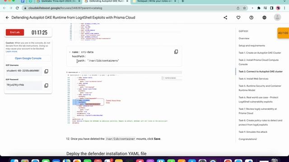Go to Task 3 Connect to Autopilot GKE
The height and width of the screenshot is (162, 289).
(x=261, y=72)
